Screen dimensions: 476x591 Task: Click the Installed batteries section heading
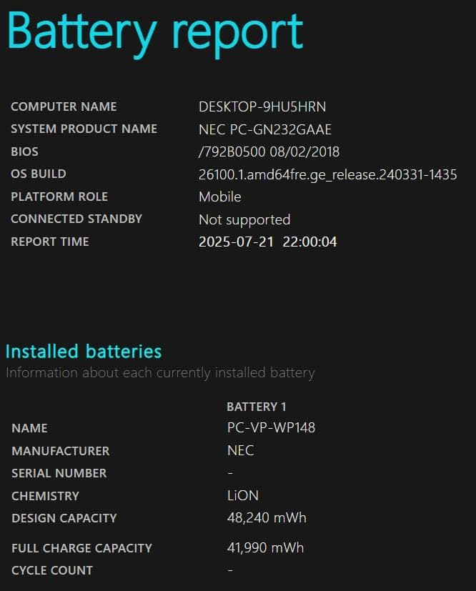coord(84,351)
